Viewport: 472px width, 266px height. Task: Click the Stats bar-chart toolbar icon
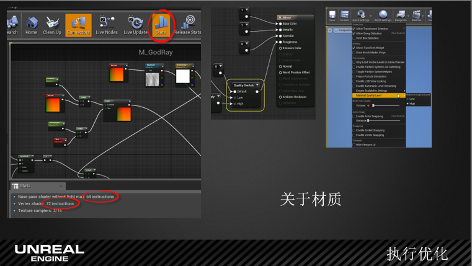(x=161, y=25)
